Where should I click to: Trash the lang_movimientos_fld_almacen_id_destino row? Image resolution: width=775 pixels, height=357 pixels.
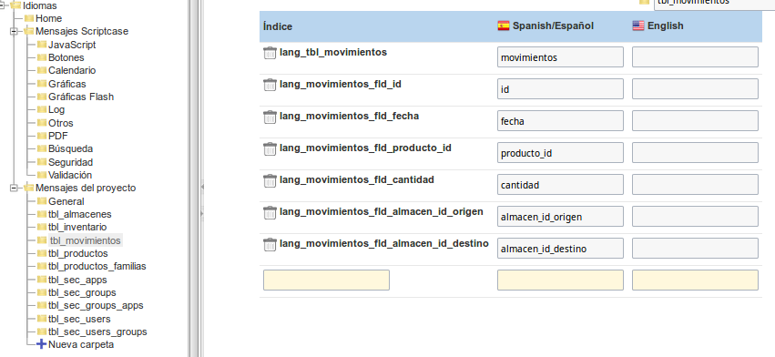tap(270, 245)
